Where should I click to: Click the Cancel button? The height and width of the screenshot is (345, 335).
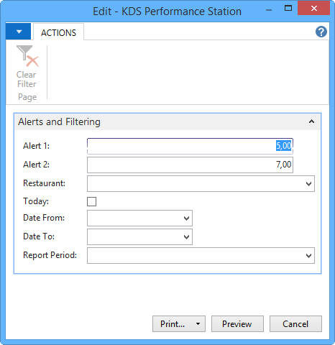coord(295,324)
